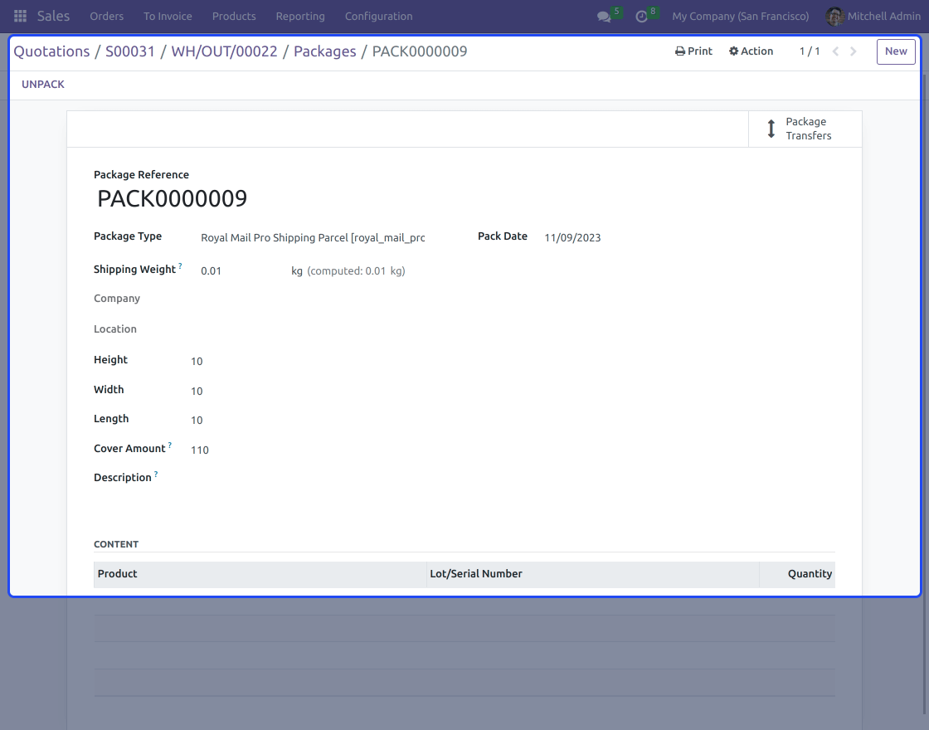Viewport: 929px width, 730px height.
Task: Navigate to WH/OUT/00022 breadcrumb
Action: (x=224, y=51)
